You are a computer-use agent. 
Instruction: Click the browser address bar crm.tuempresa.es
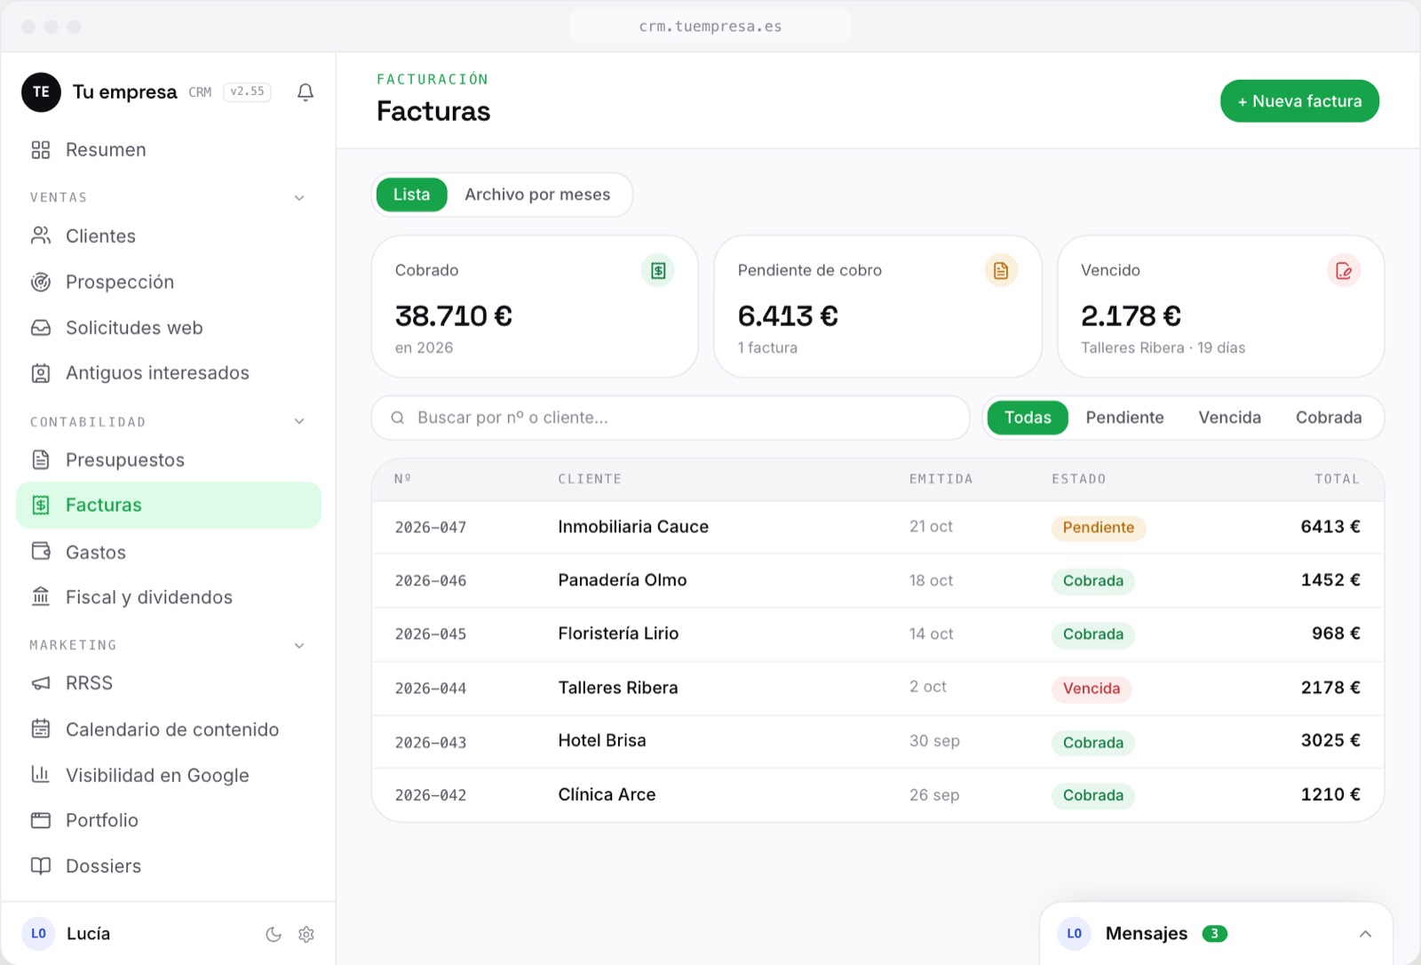pos(710,27)
